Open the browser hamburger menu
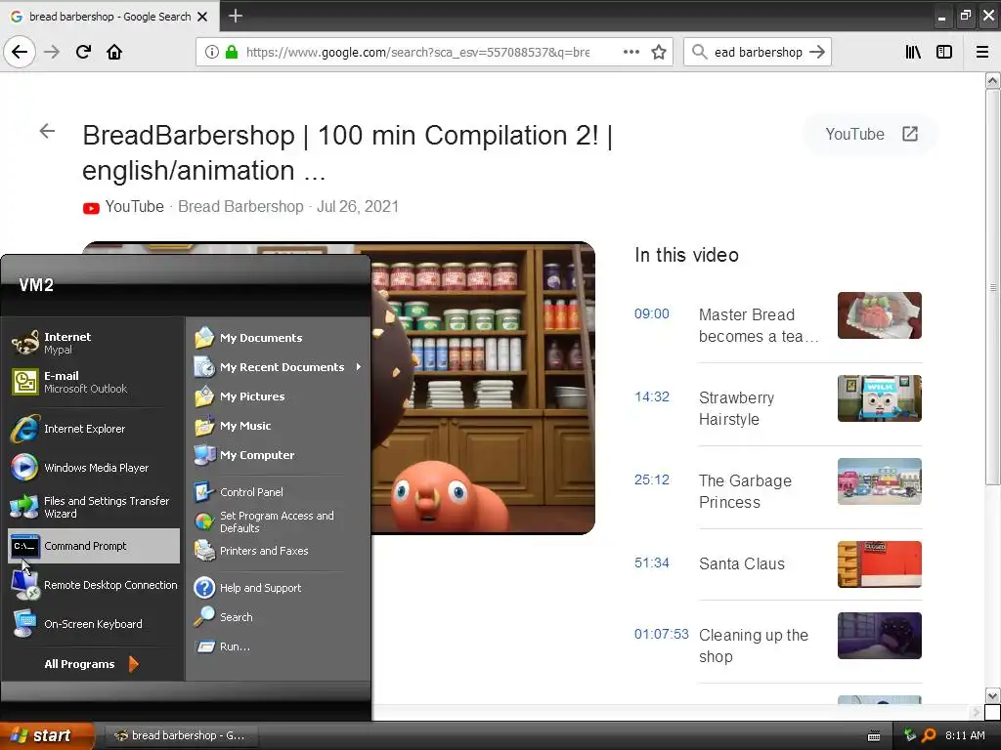 [982, 52]
